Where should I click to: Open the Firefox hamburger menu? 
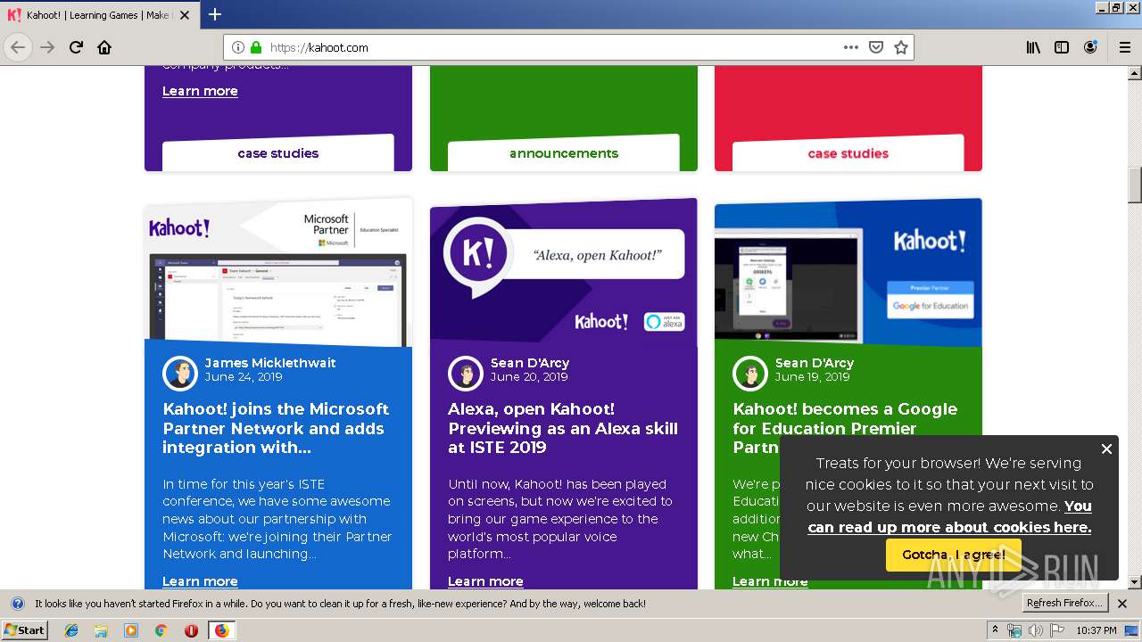(1124, 47)
